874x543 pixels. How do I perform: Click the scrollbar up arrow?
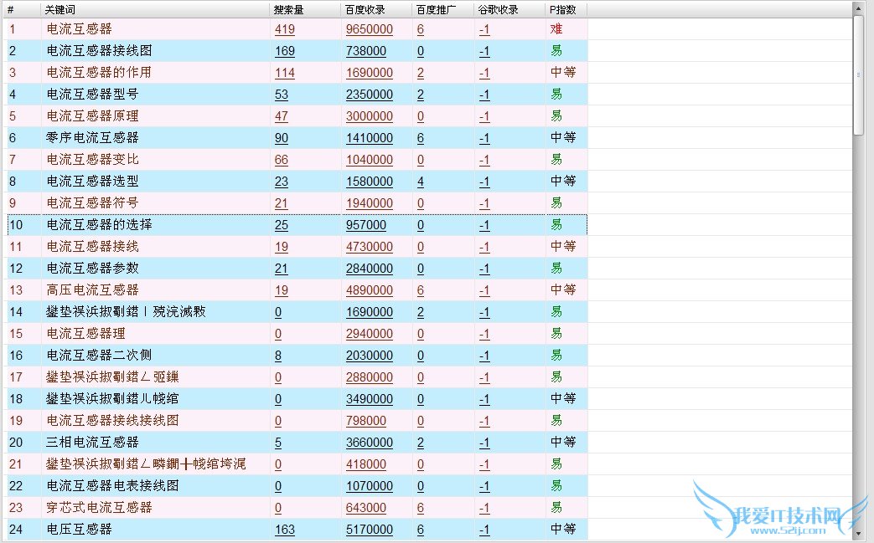click(857, 8)
